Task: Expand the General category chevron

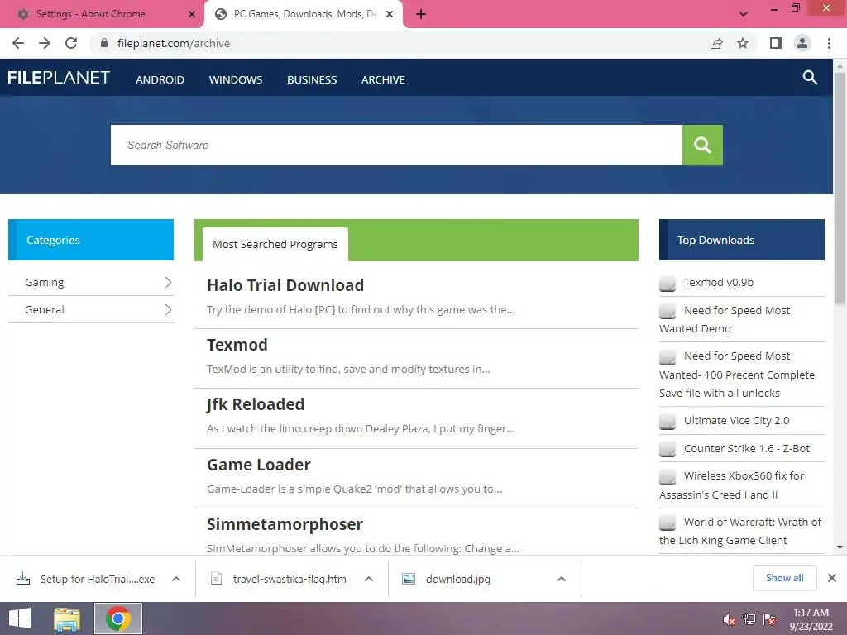Action: click(x=168, y=309)
